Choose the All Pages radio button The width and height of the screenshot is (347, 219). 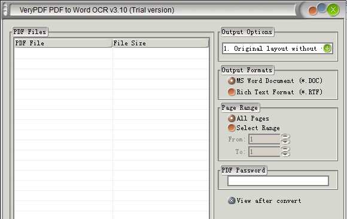click(x=232, y=118)
